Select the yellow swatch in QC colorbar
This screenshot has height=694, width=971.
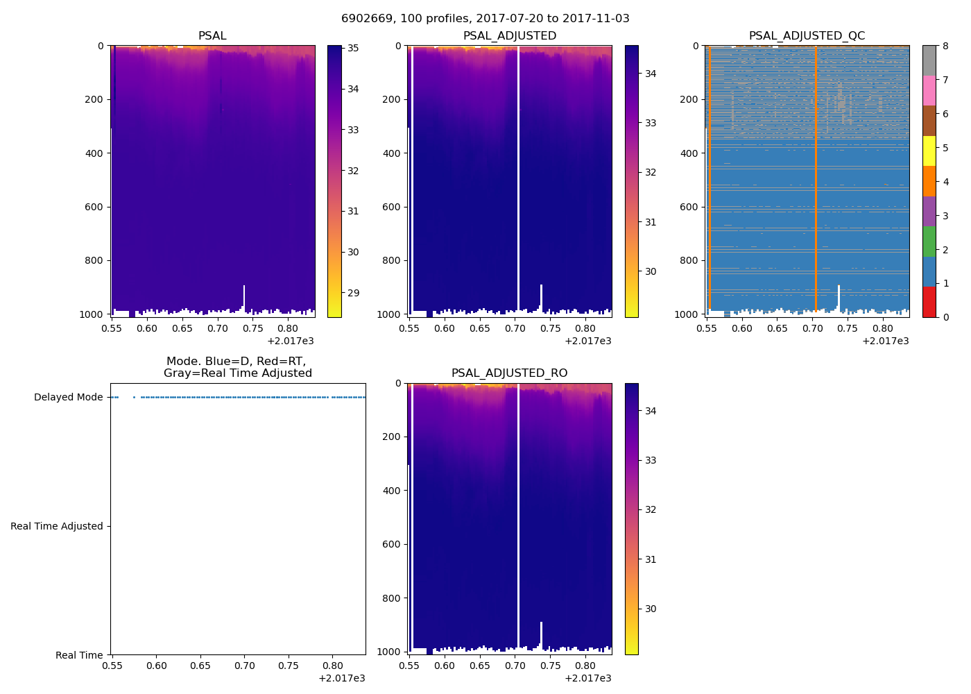click(929, 151)
